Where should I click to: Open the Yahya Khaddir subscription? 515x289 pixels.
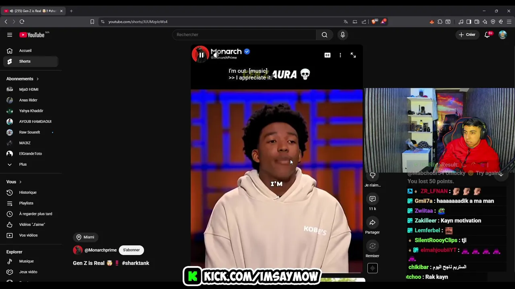point(31,111)
